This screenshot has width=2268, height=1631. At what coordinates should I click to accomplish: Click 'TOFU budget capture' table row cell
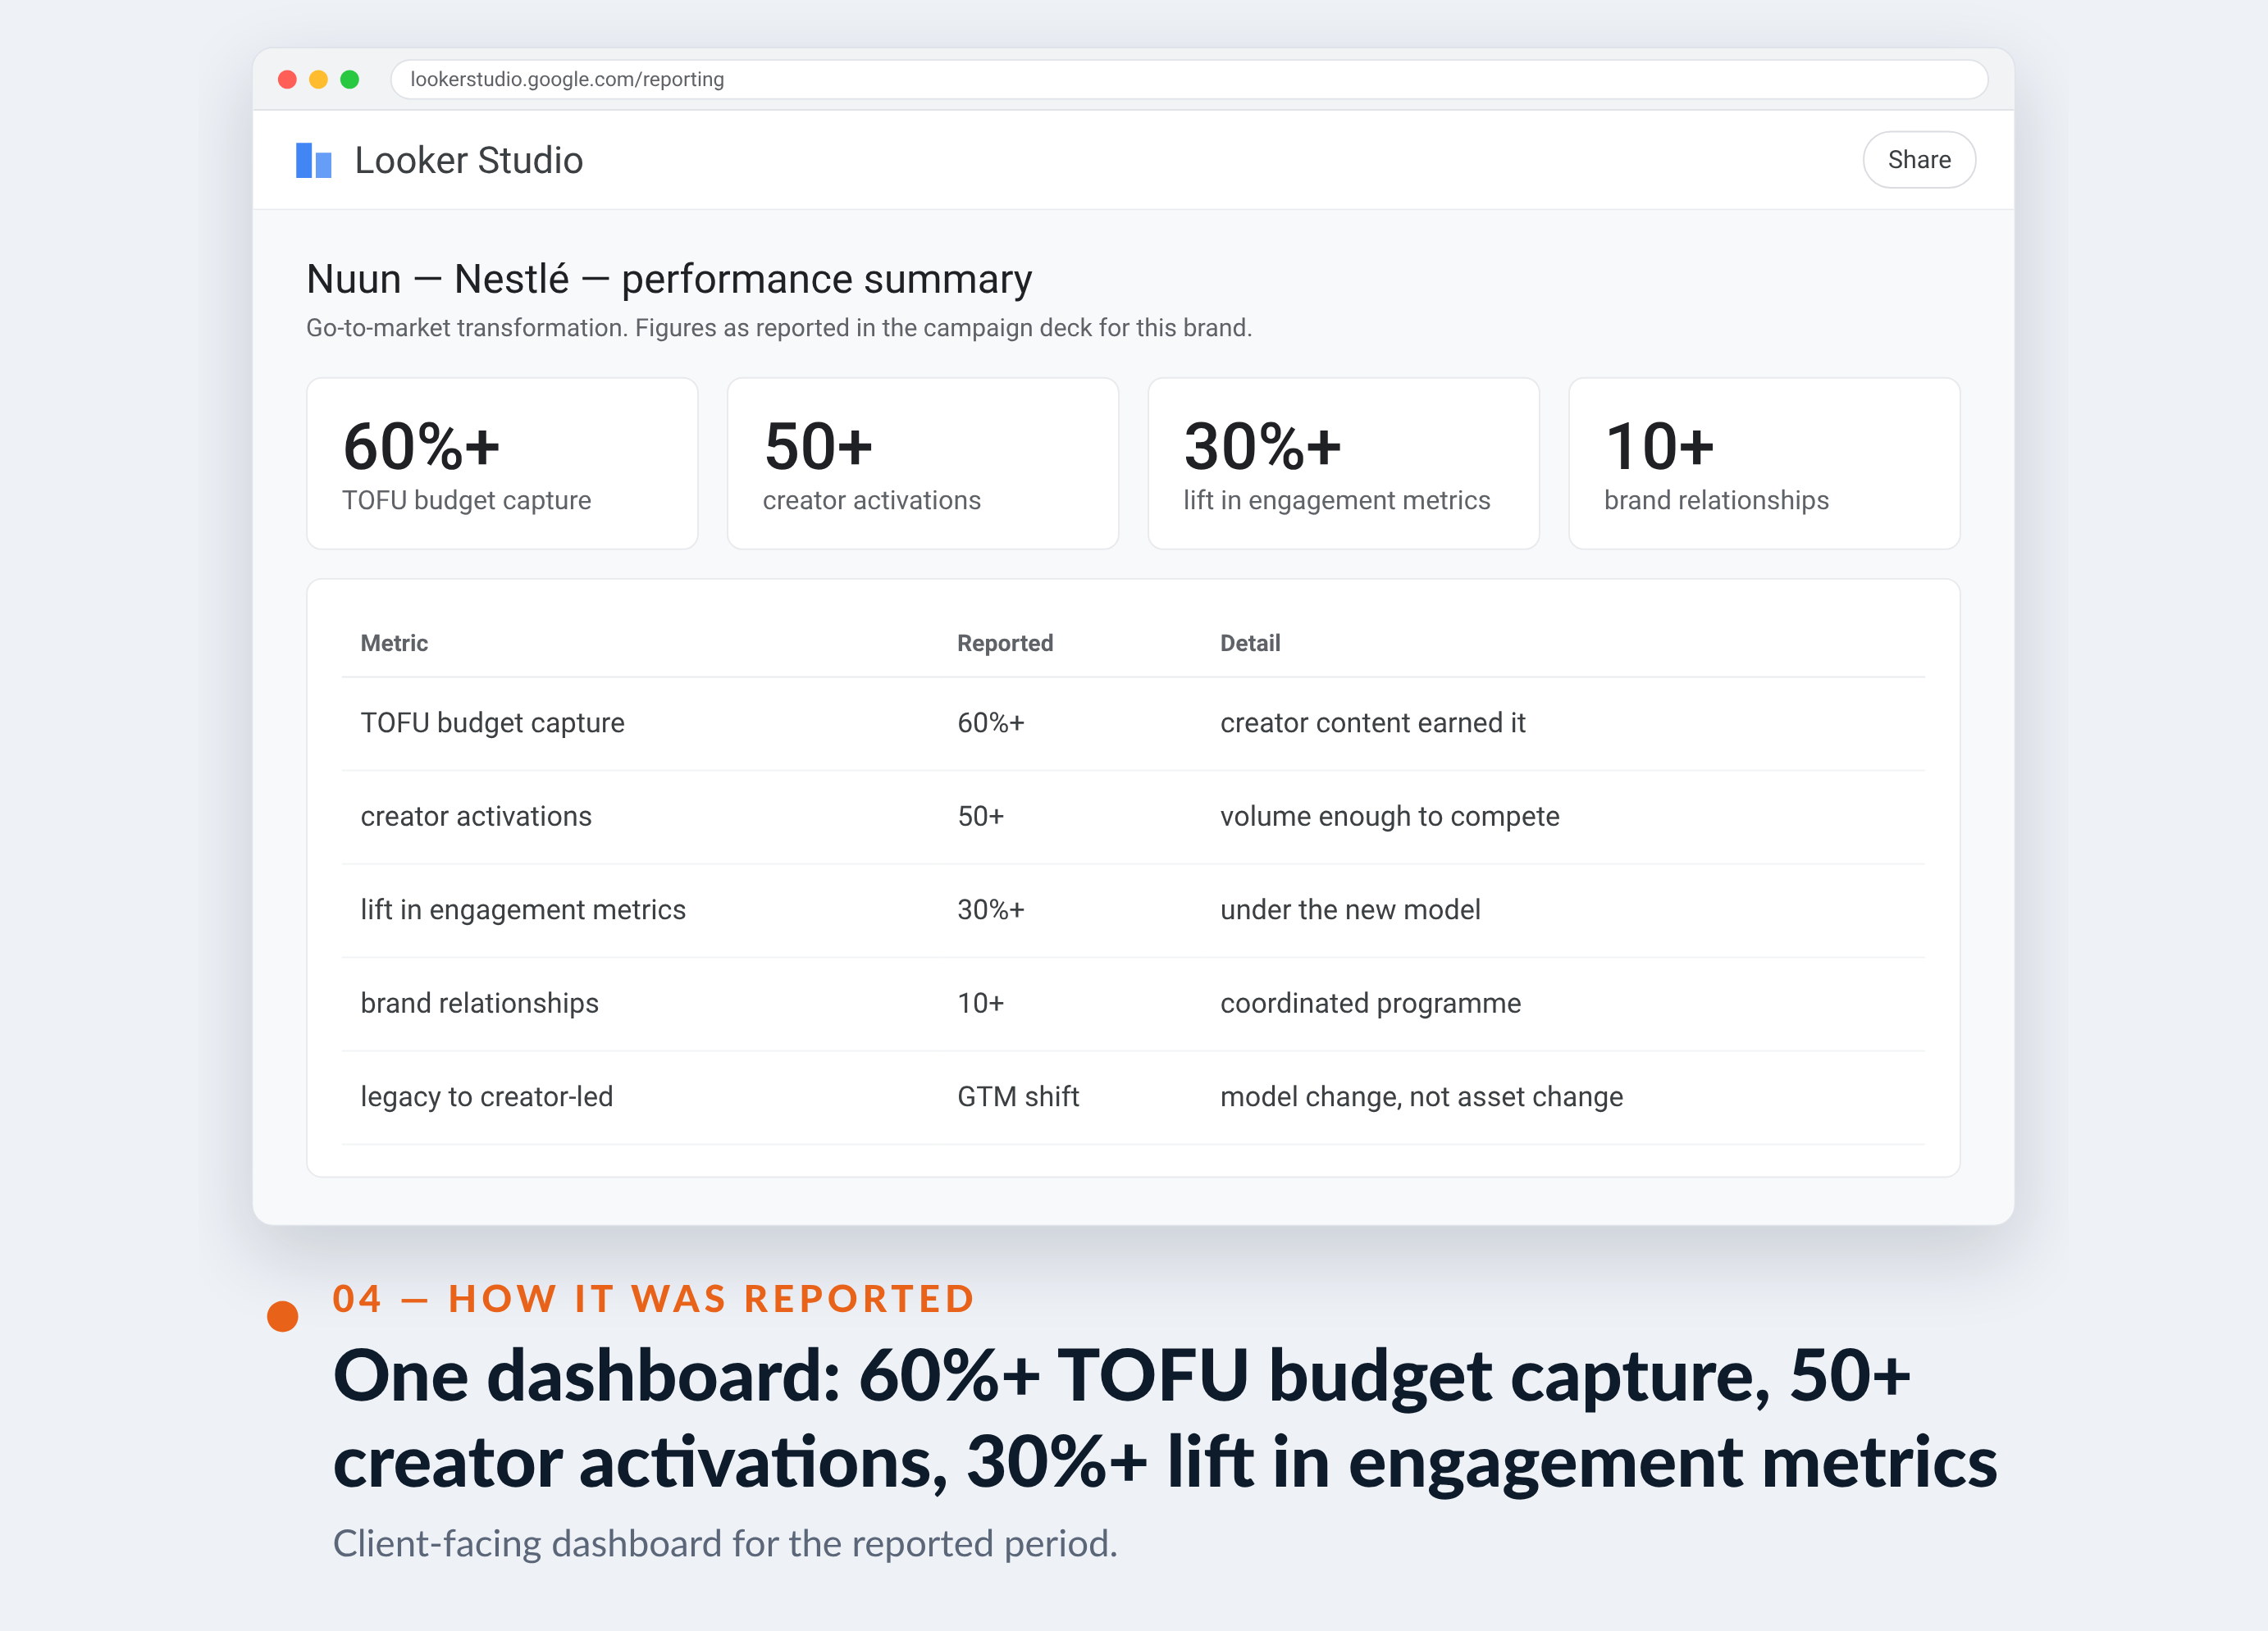pos(492,723)
